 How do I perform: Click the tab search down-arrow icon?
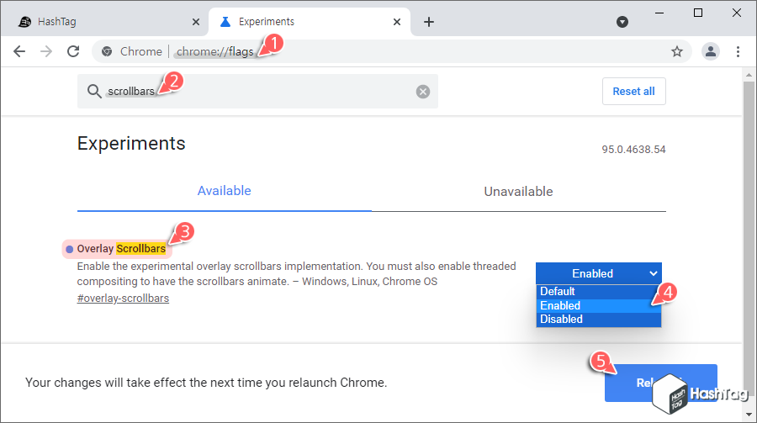(x=622, y=22)
